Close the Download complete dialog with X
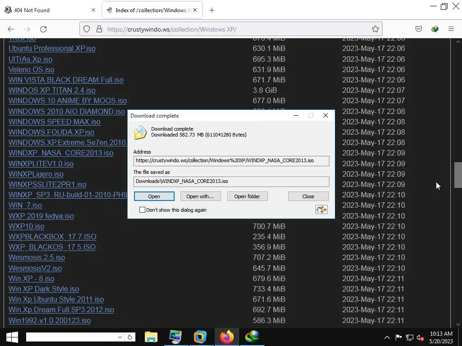This screenshot has height=346, width=462. [325, 115]
